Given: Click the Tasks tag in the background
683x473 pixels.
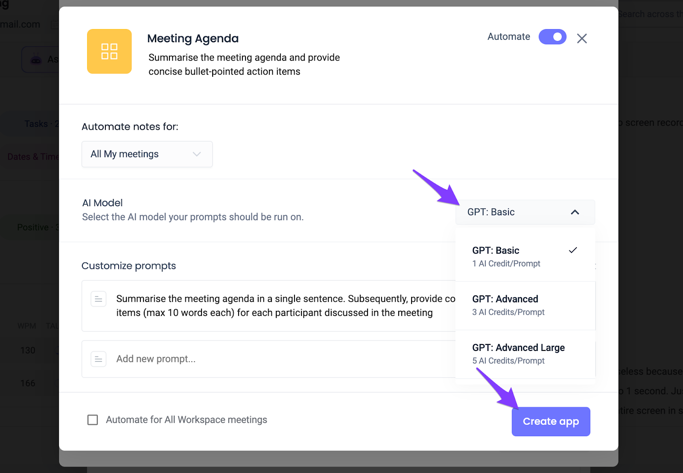Looking at the screenshot, I should point(38,124).
